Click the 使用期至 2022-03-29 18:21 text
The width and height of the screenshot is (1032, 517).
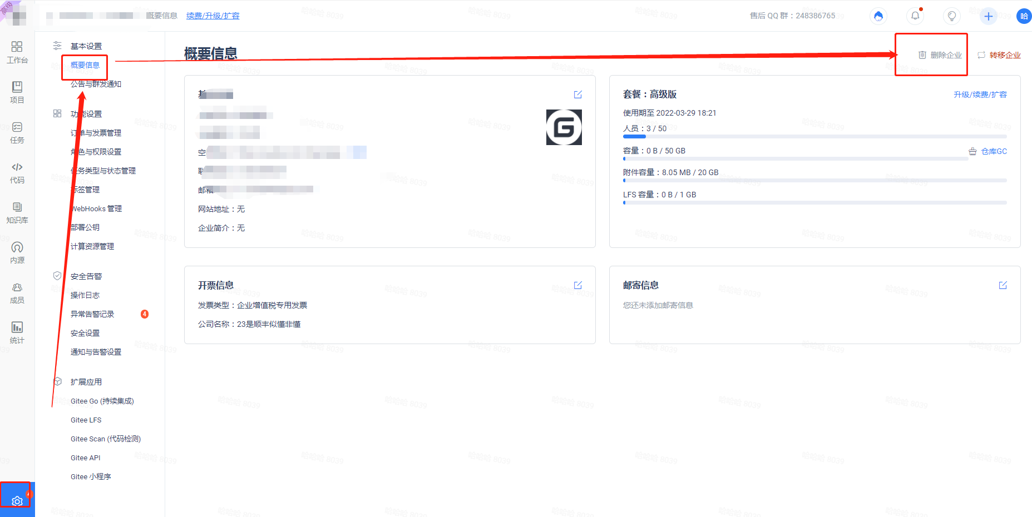click(670, 113)
